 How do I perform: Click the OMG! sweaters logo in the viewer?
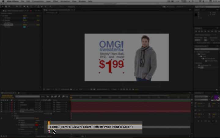pos(112,46)
